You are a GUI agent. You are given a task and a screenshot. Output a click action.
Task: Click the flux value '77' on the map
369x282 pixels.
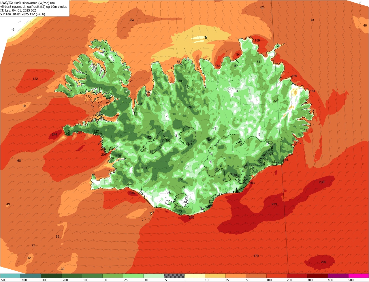(33, 246)
